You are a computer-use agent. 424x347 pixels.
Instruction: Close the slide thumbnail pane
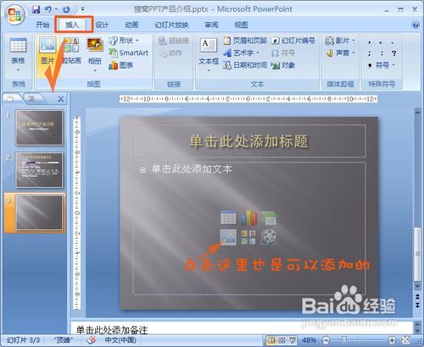click(x=61, y=99)
